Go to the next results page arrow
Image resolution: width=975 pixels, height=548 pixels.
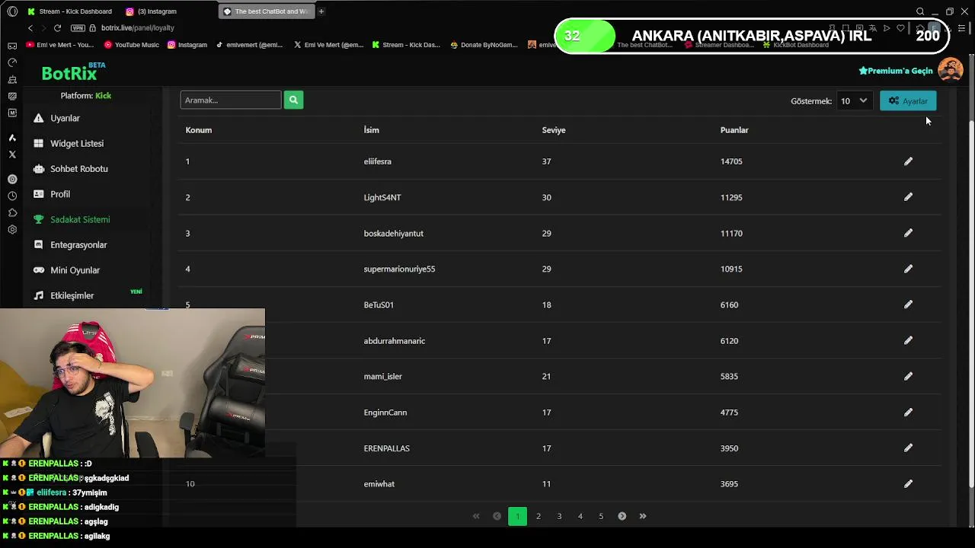click(622, 516)
